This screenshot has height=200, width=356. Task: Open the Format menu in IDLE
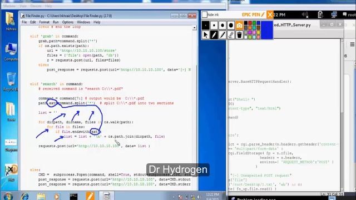(44, 22)
